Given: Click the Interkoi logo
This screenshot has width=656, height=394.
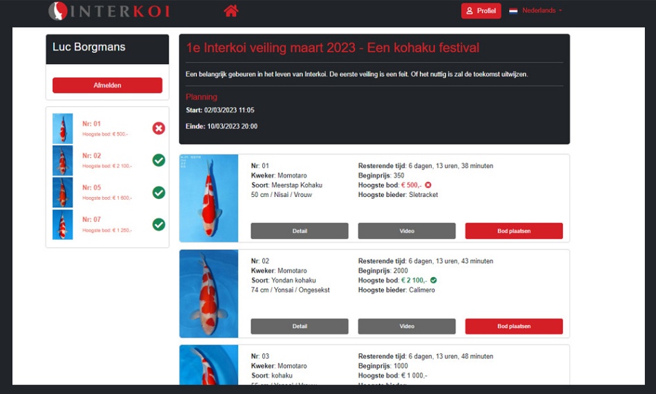Looking at the screenshot, I should 109,11.
